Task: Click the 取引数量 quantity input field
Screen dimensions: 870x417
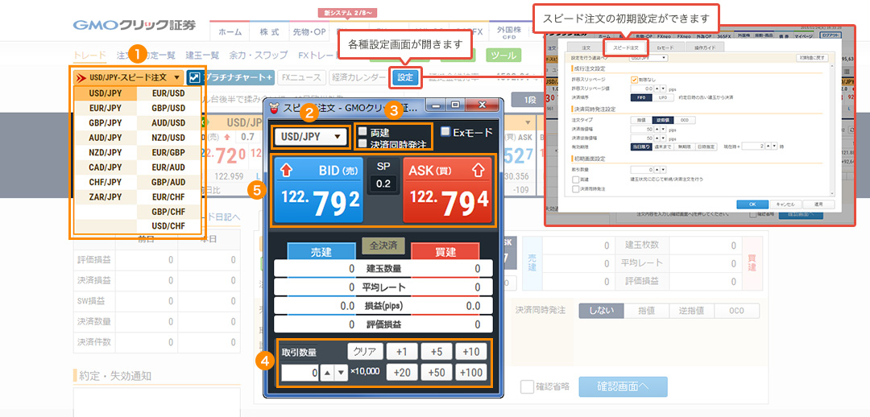Action: pyautogui.click(x=300, y=373)
